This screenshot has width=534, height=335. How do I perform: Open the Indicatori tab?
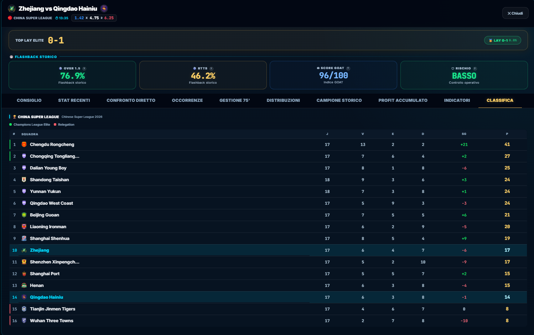coord(457,100)
